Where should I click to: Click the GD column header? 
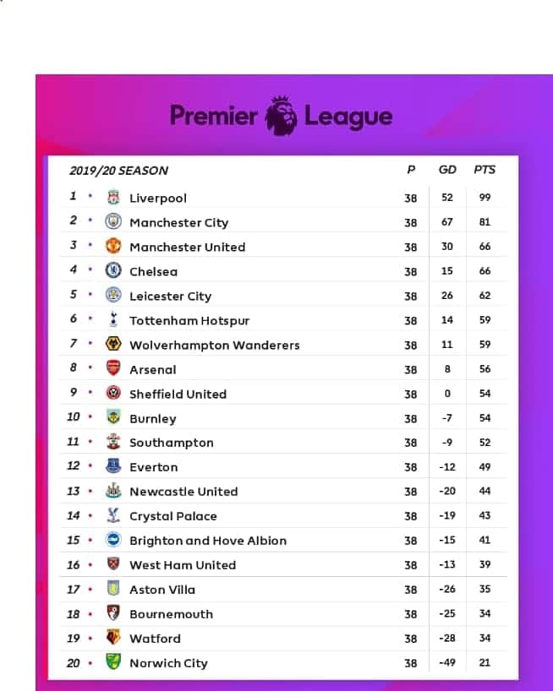click(x=447, y=170)
